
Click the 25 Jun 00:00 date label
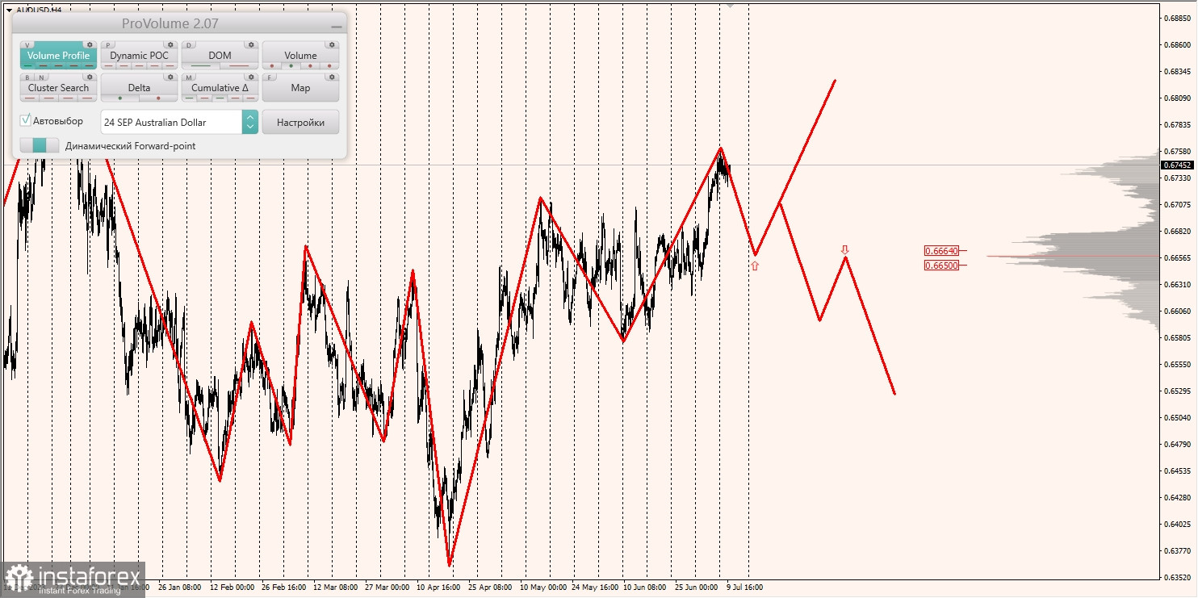coord(696,588)
